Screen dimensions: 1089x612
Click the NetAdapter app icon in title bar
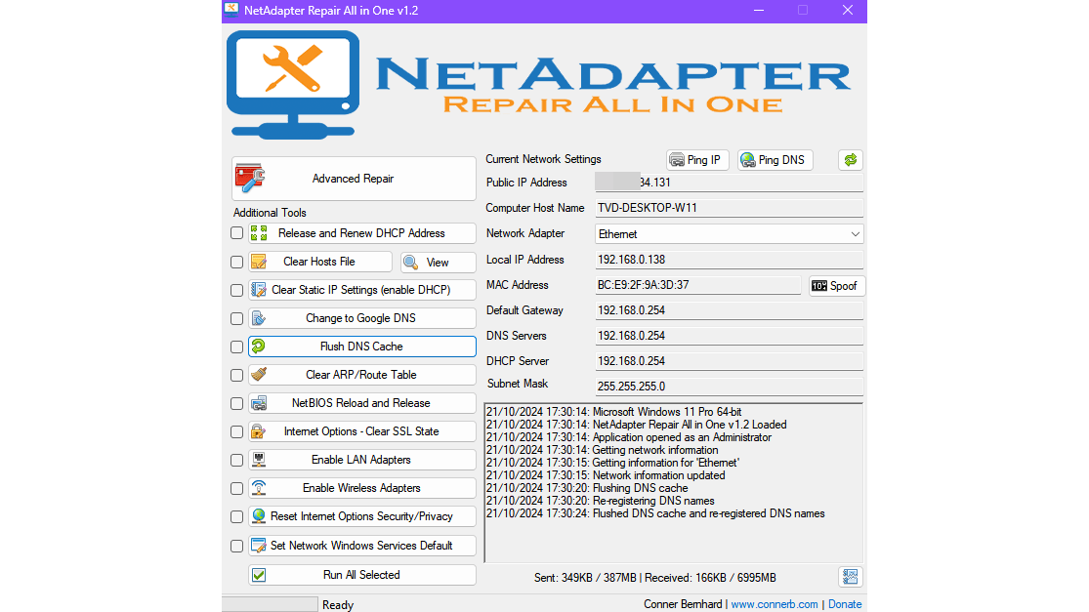click(x=231, y=10)
